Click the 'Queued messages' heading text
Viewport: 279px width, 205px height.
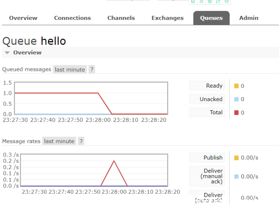(27, 69)
